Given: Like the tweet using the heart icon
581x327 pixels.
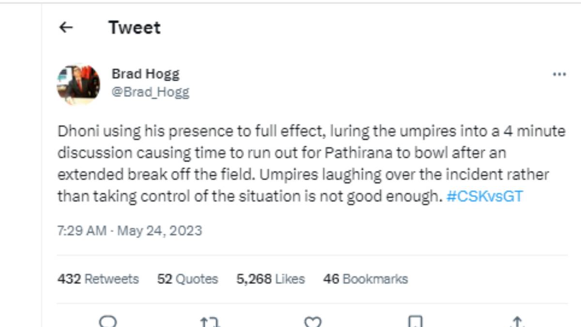Looking at the screenshot, I should point(314,321).
